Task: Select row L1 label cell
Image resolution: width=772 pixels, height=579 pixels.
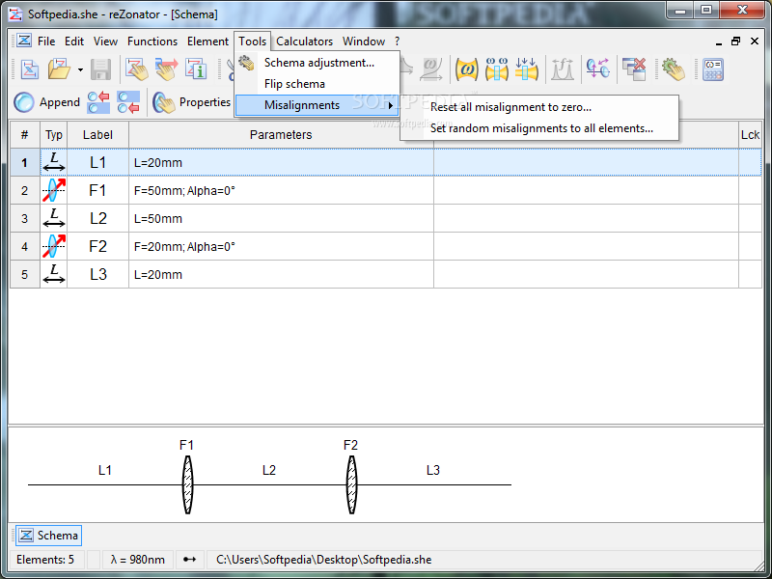Action: click(x=97, y=162)
